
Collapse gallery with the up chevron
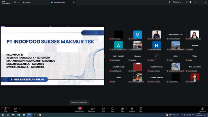point(157,27)
